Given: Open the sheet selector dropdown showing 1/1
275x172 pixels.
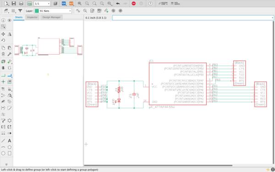Looking at the screenshot, I should tap(42, 4).
